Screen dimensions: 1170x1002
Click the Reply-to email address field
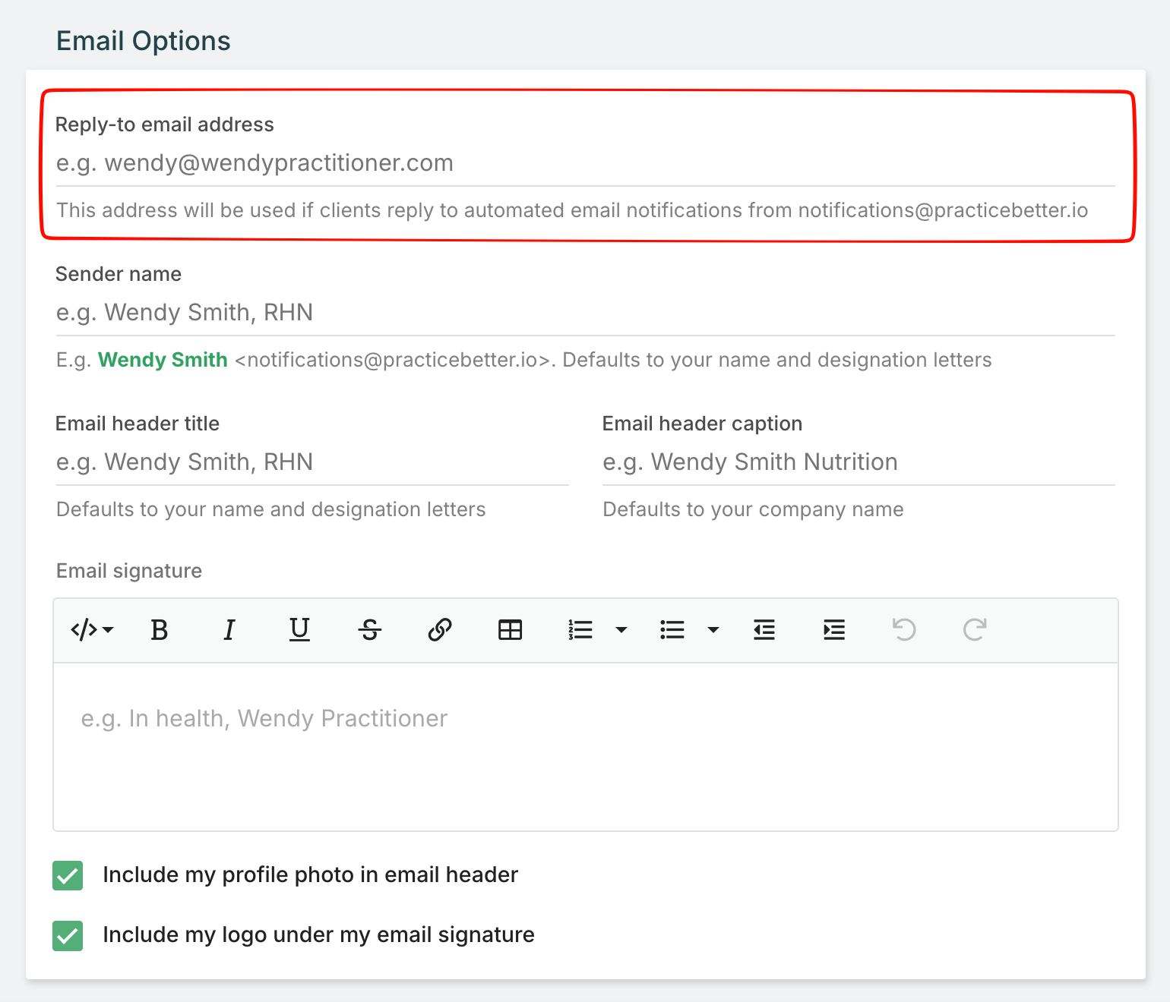585,163
